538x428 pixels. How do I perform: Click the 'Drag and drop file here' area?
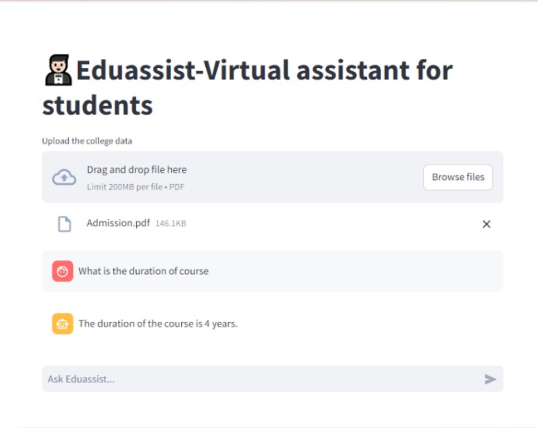pyautogui.click(x=137, y=170)
